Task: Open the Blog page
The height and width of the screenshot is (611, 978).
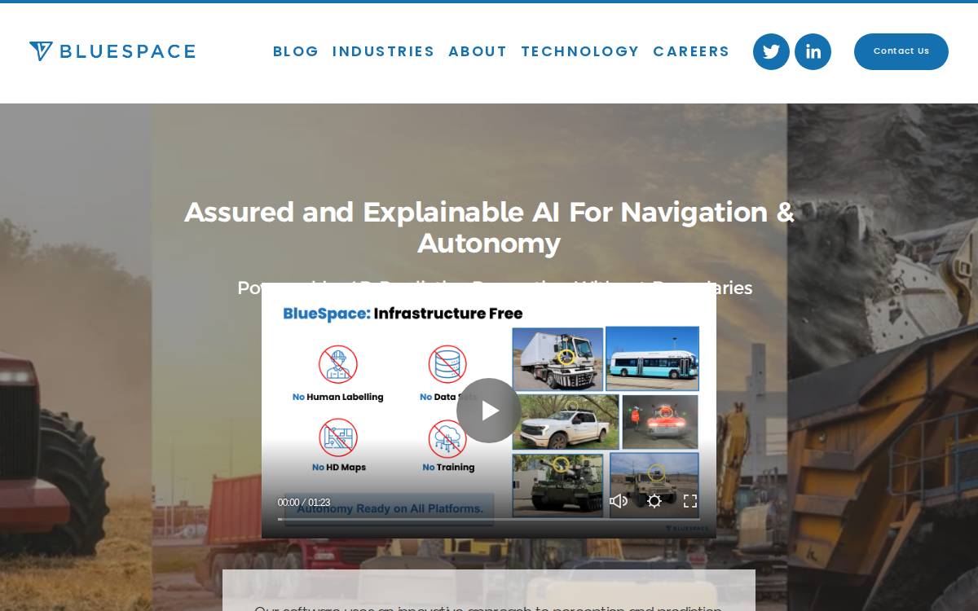Action: coord(296,51)
